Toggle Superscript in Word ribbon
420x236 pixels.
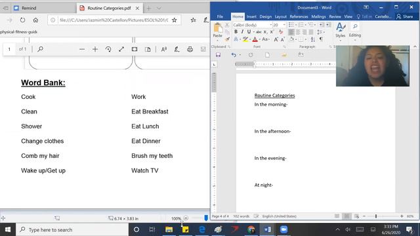click(272, 32)
